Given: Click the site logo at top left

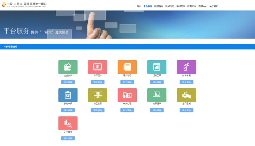Looking at the screenshot, I should pyautogui.click(x=24, y=4).
